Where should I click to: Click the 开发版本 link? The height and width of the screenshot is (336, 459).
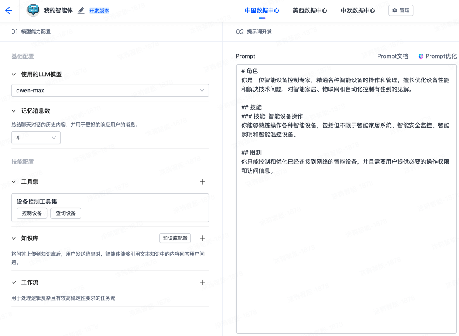point(99,11)
